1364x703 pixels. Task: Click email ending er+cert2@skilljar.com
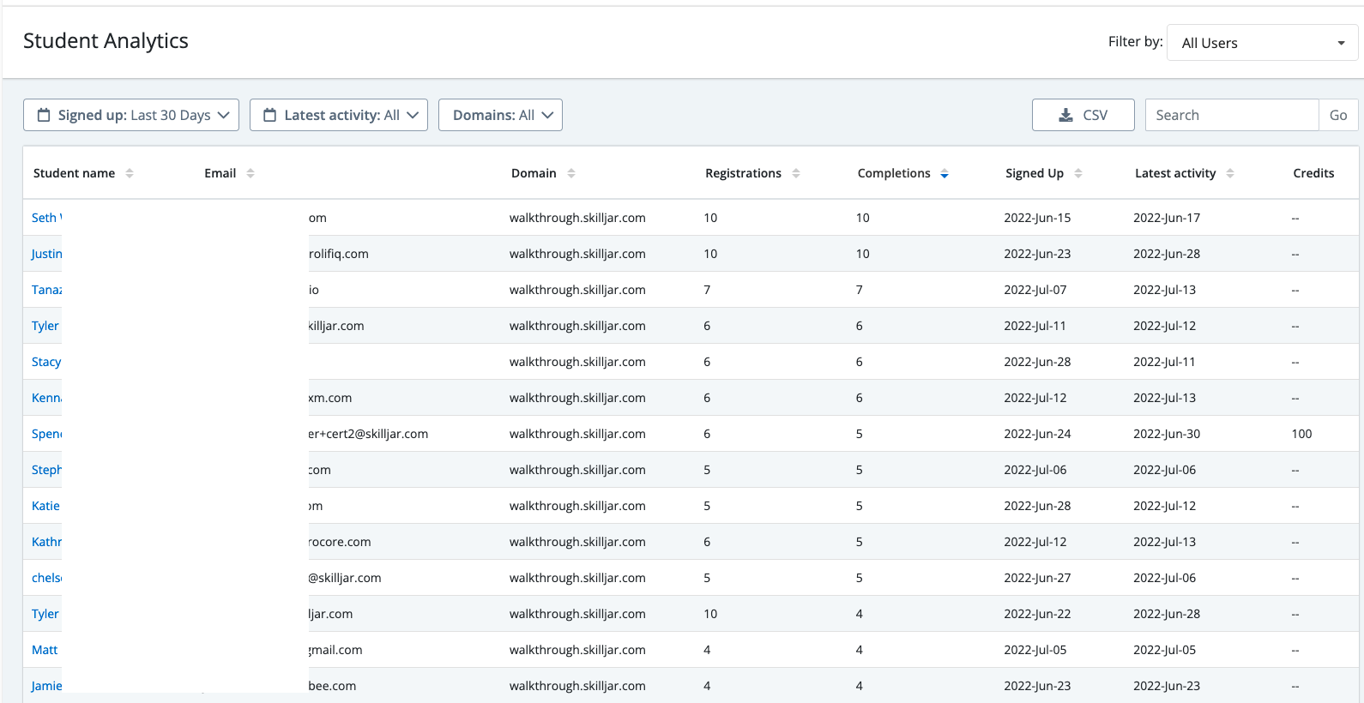(x=369, y=434)
